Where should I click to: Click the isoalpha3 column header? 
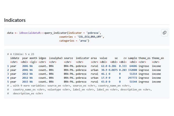click(56, 58)
